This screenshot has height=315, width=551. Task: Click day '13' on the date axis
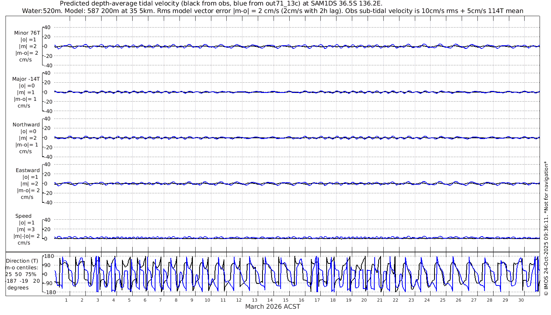(254, 300)
